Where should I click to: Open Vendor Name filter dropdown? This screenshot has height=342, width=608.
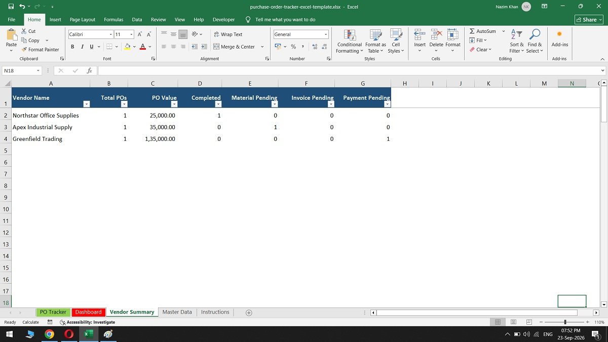point(86,104)
